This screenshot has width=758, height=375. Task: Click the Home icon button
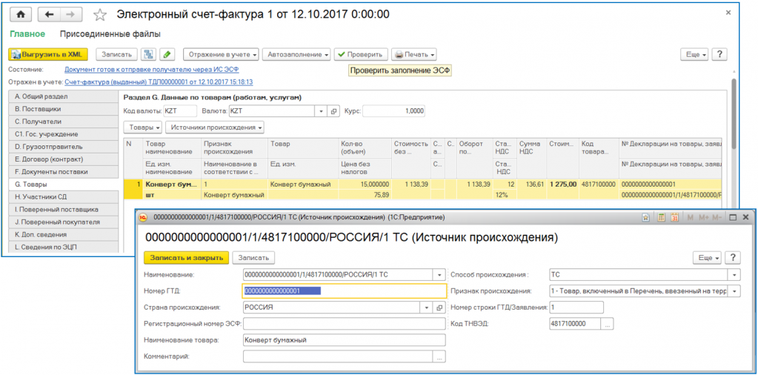[20, 14]
